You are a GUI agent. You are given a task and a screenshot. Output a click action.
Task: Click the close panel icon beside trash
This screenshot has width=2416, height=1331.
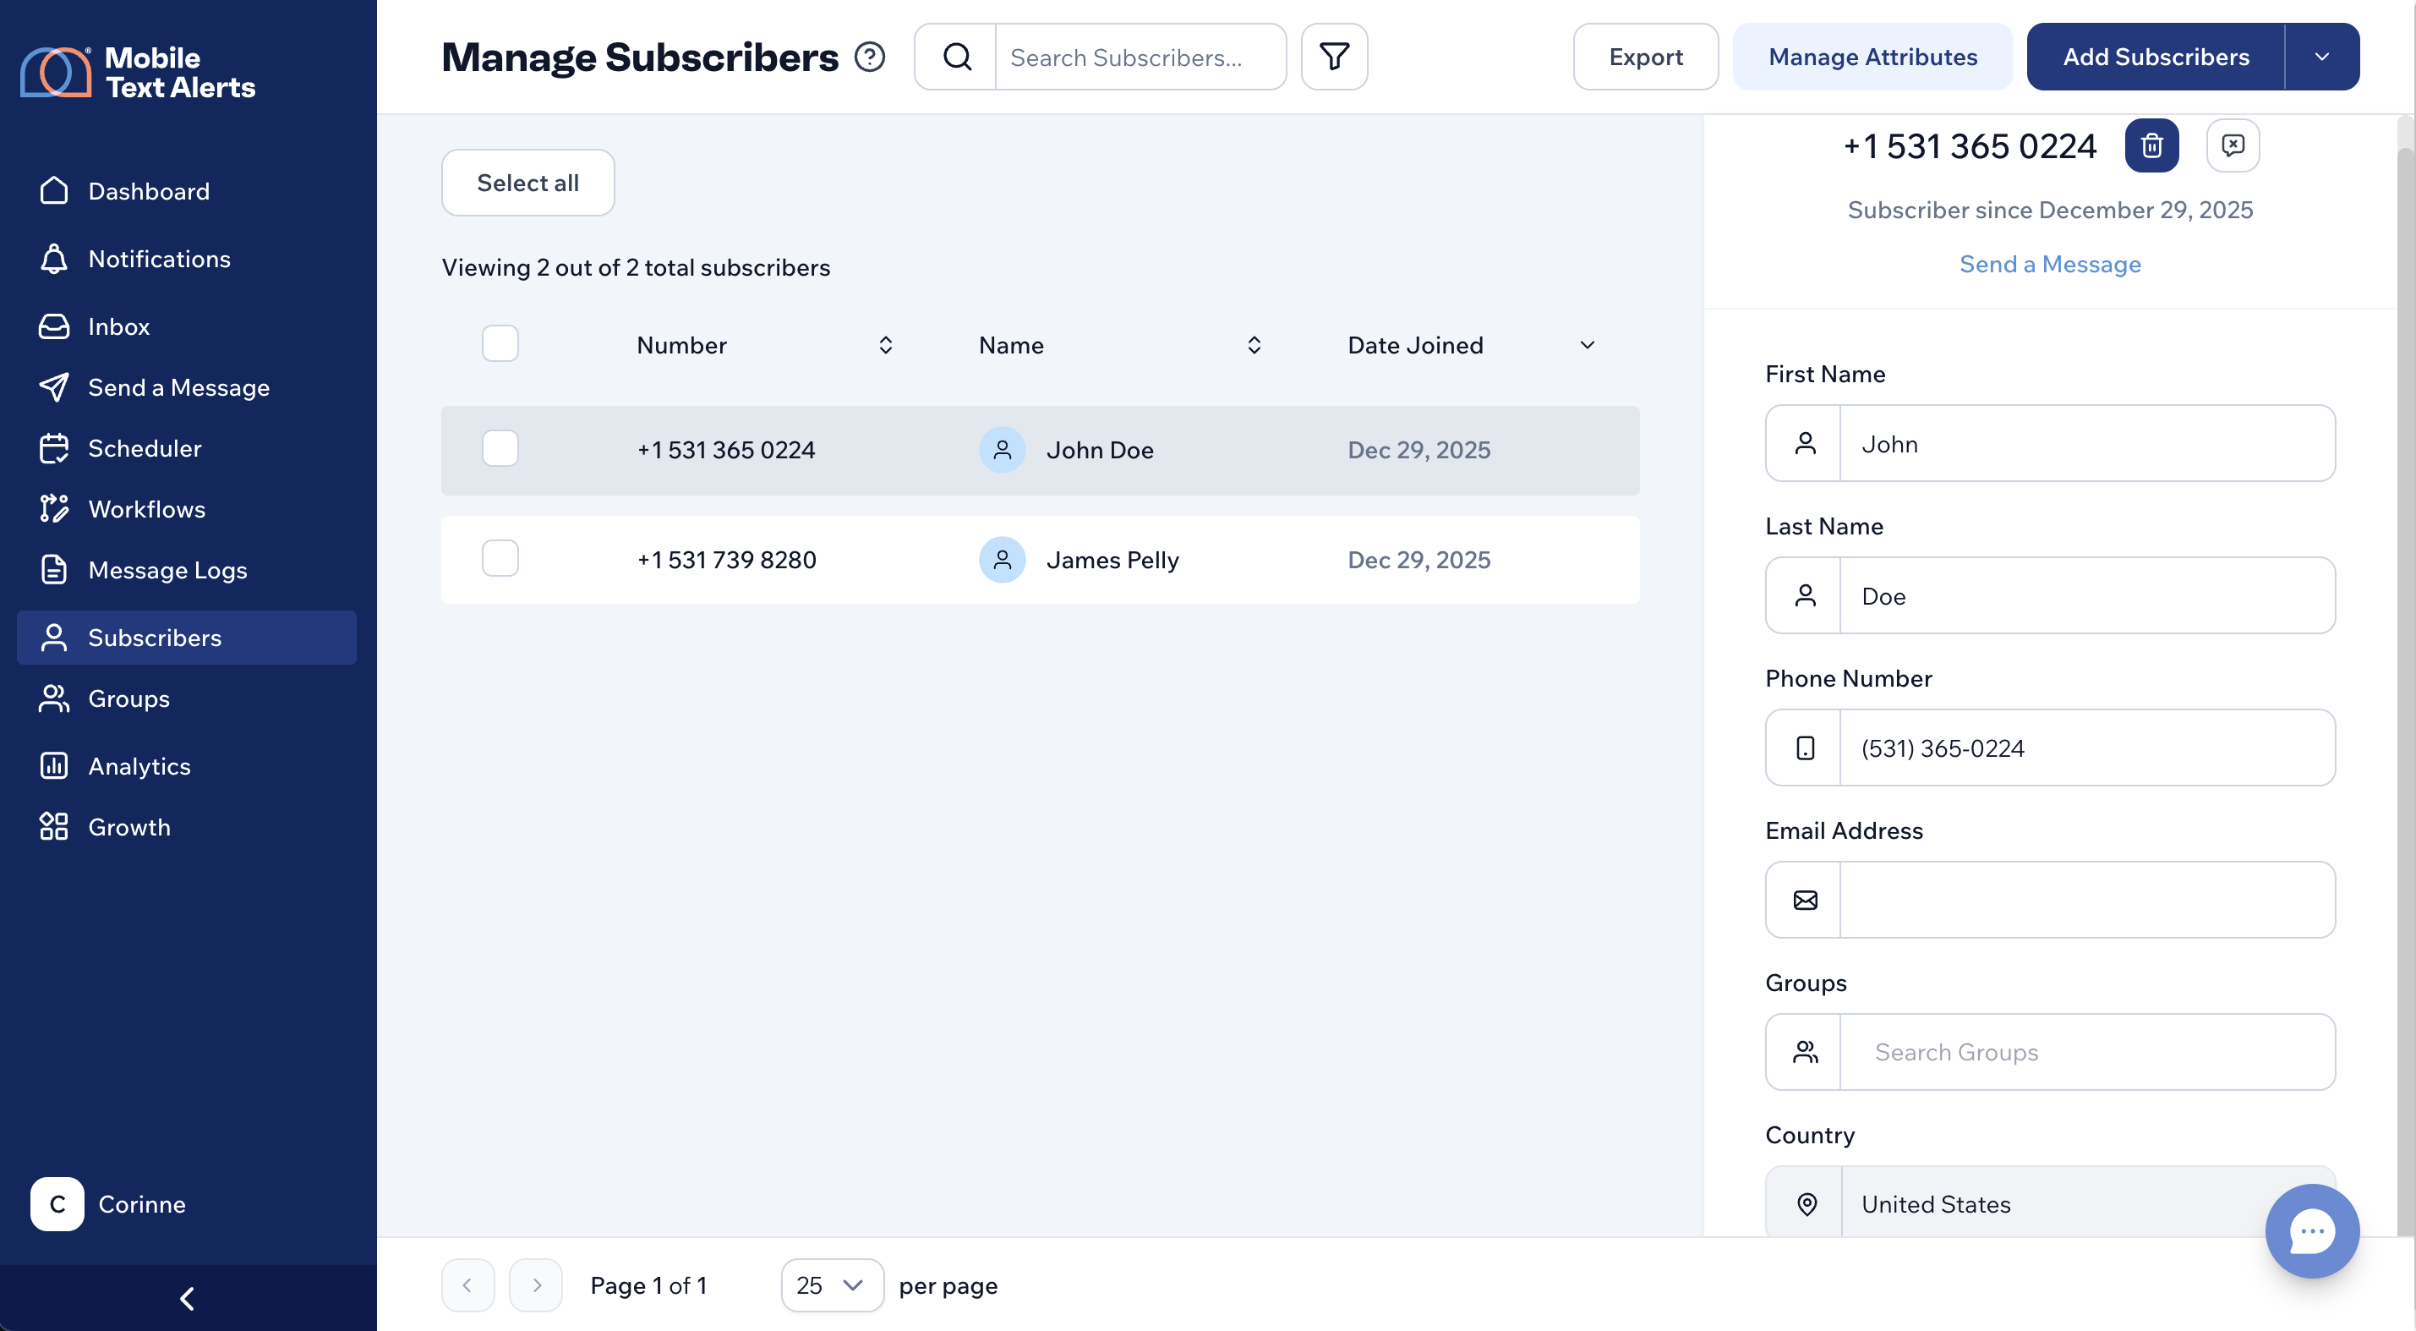tap(2233, 145)
